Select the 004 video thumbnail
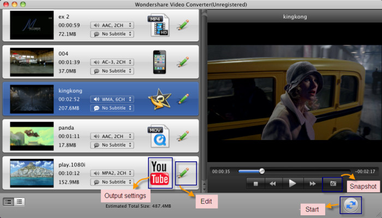382x218 pixels. (x=32, y=62)
